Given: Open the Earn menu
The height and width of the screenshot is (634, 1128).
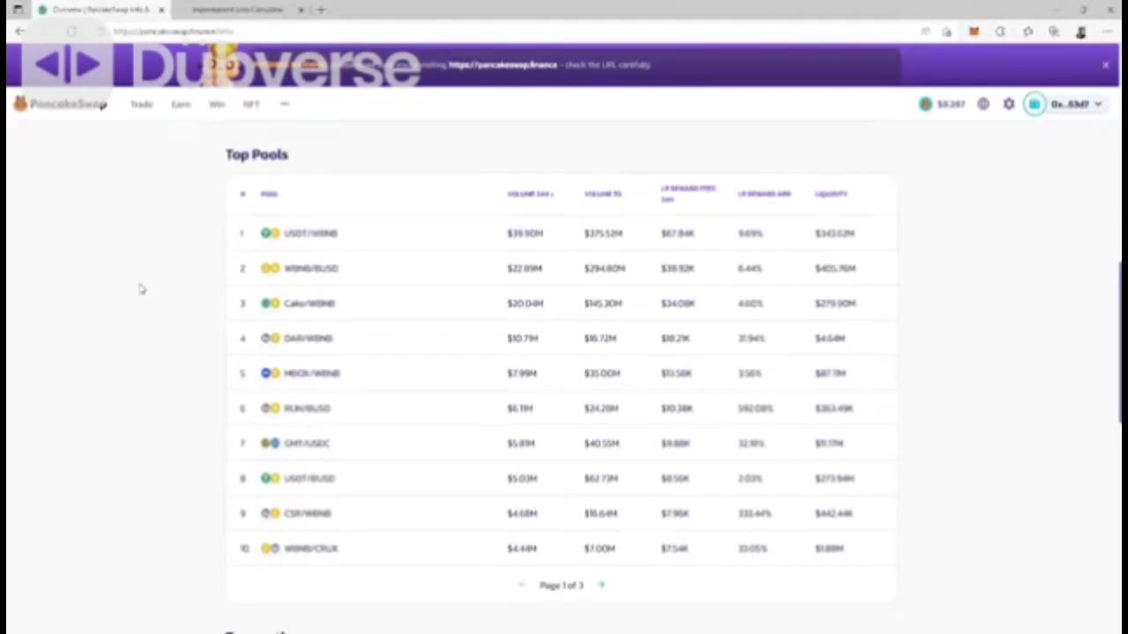Looking at the screenshot, I should (x=181, y=104).
